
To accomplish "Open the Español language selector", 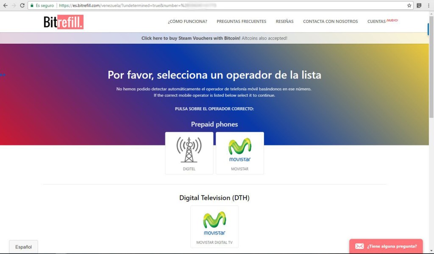I will tap(24, 247).
